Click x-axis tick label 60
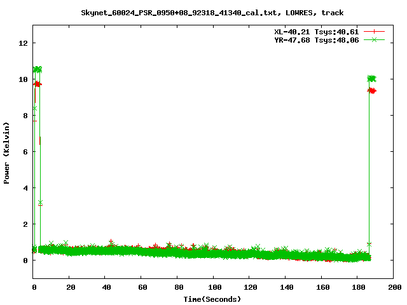 pyautogui.click(x=142, y=287)
